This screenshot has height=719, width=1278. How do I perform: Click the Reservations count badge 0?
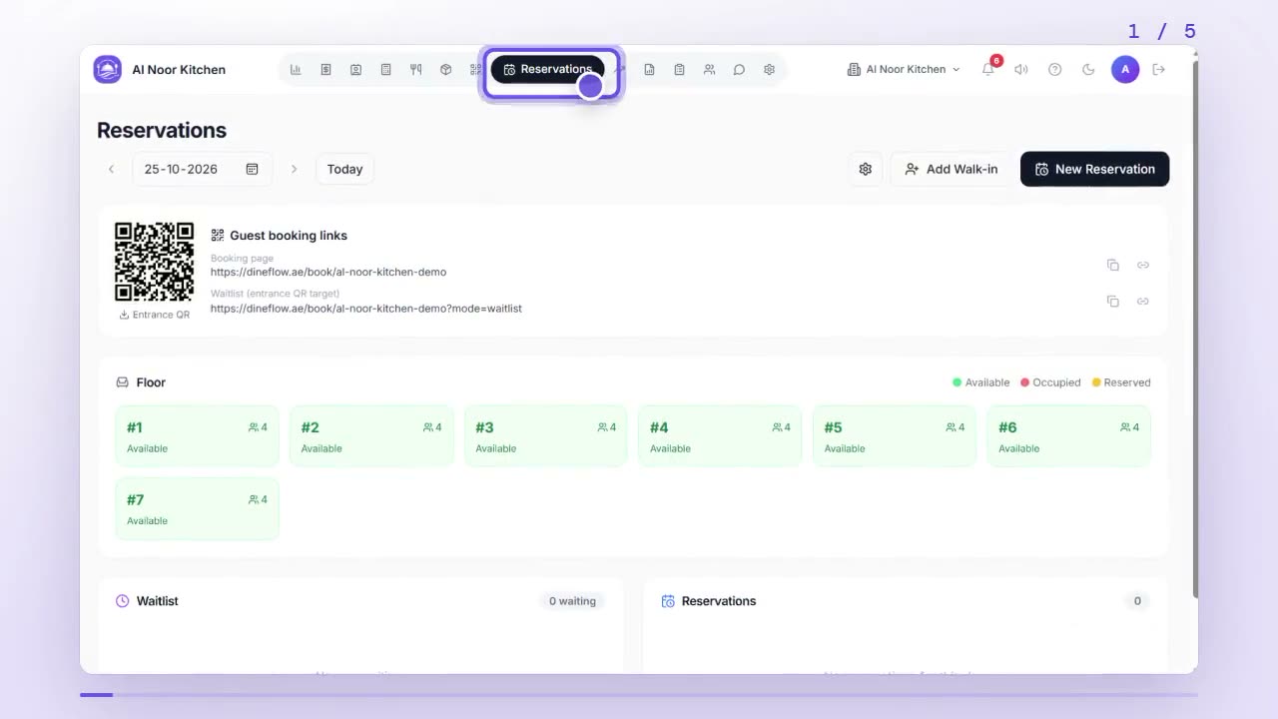coord(1137,601)
